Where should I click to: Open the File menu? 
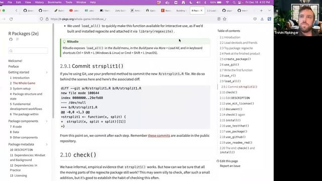10,2
